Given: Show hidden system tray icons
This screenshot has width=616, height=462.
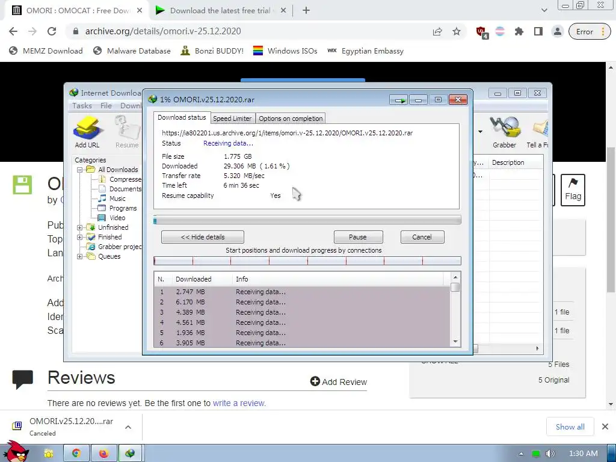Looking at the screenshot, I should [x=521, y=454].
